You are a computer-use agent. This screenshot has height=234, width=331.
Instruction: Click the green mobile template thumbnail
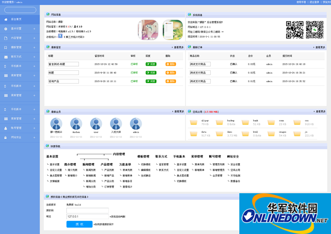pyautogui.click(x=173, y=30)
